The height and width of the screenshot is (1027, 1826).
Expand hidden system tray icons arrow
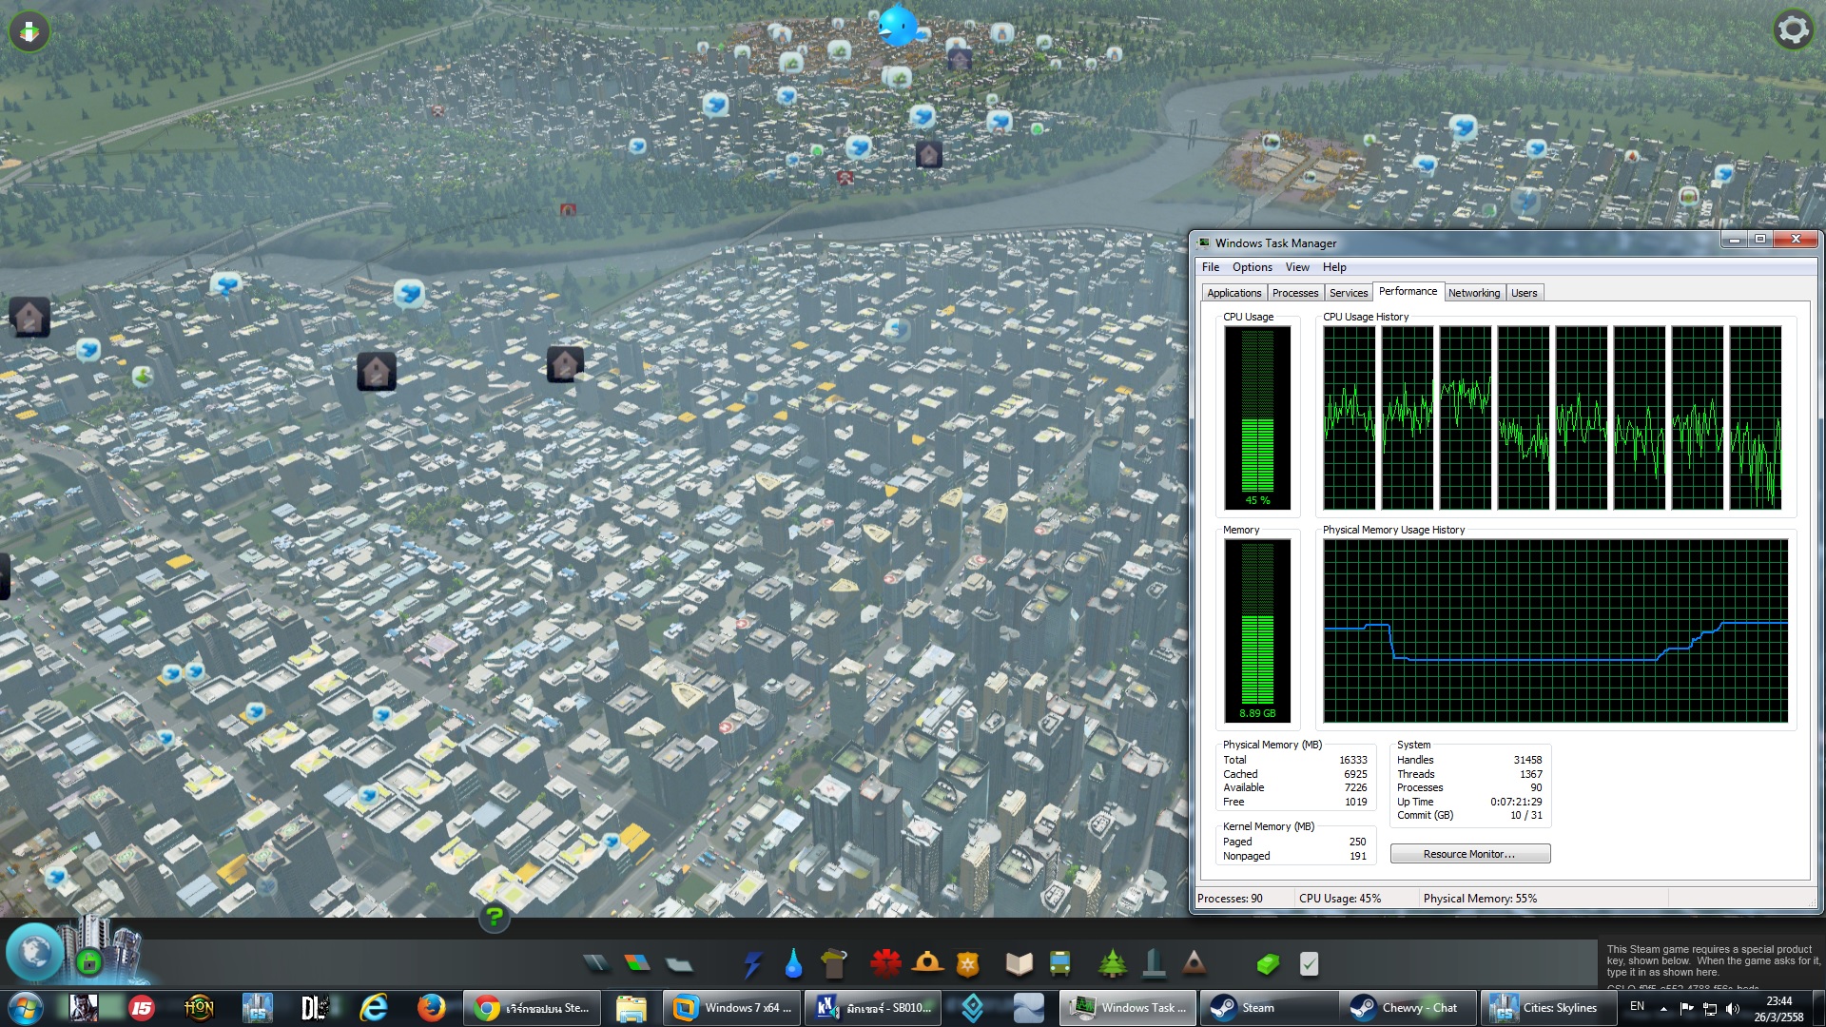[x=1663, y=1008]
